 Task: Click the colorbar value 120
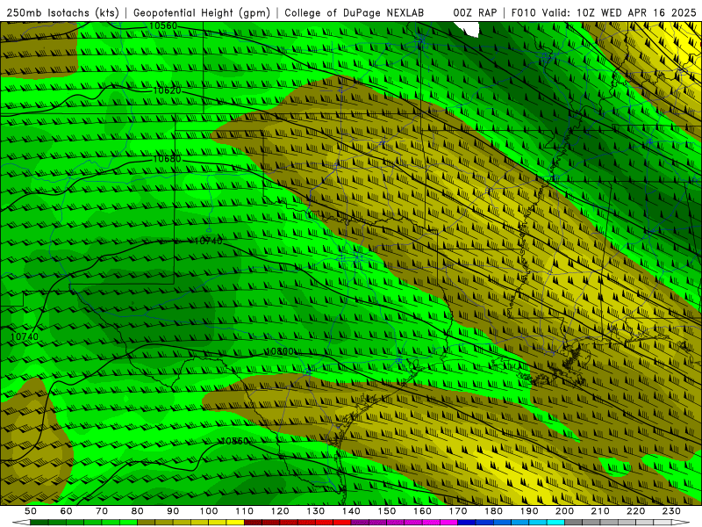tap(280, 511)
